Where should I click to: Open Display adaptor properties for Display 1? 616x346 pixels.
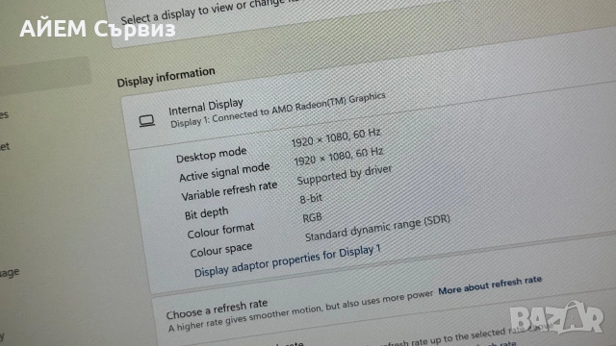(287, 260)
